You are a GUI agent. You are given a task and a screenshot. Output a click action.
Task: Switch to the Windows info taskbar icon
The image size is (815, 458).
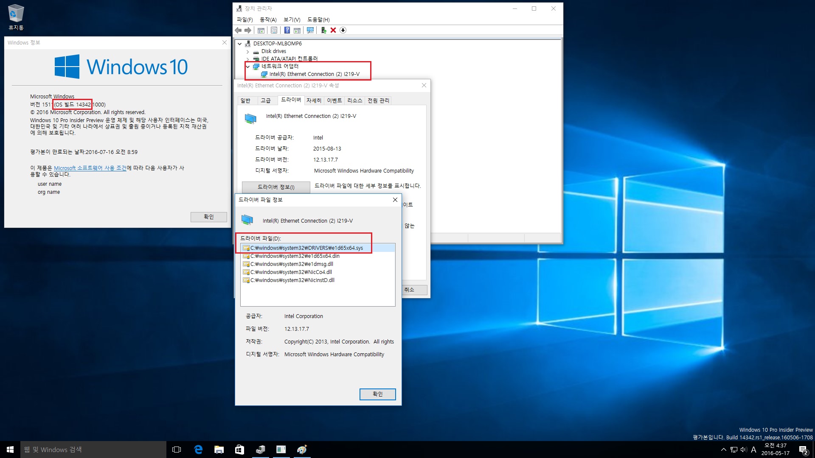point(281,450)
